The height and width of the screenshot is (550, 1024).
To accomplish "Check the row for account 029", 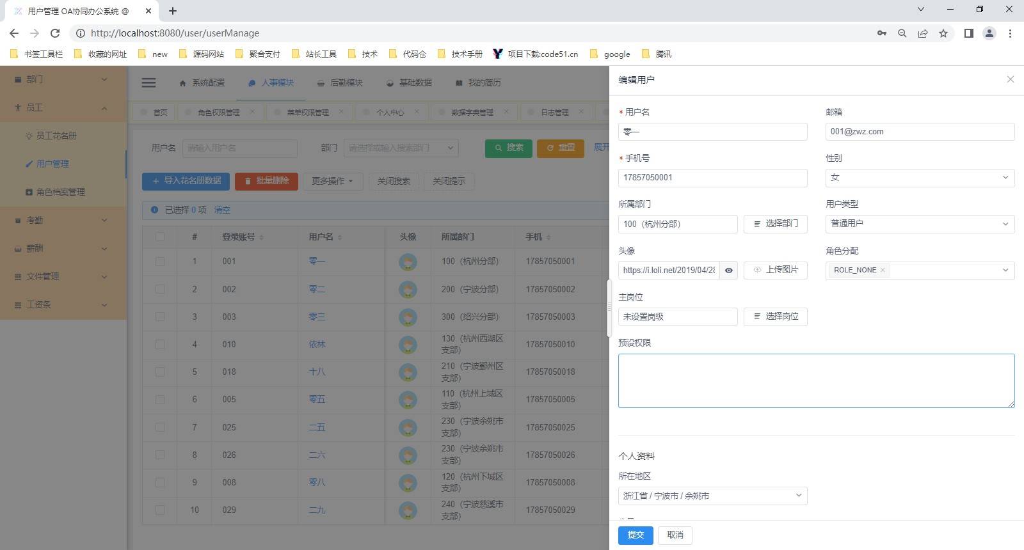I will click(160, 510).
